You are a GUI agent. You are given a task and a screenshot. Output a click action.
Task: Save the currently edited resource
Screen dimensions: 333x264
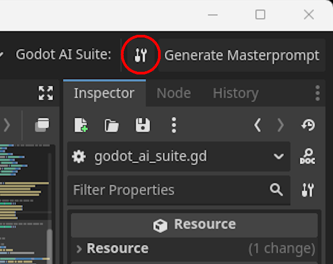[x=143, y=125]
